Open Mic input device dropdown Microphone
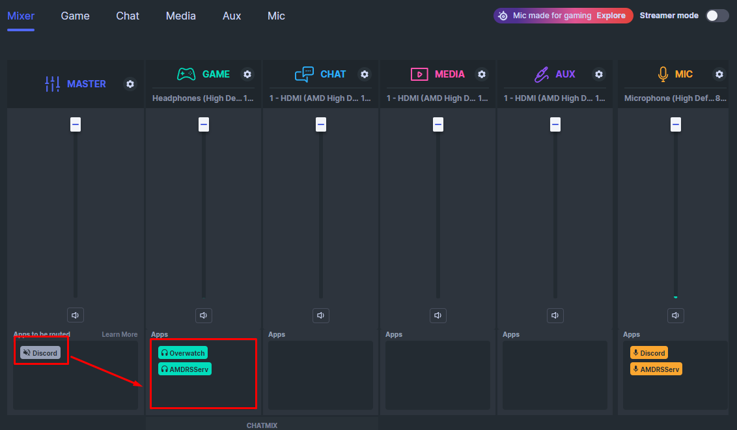The width and height of the screenshot is (737, 430). [x=675, y=98]
